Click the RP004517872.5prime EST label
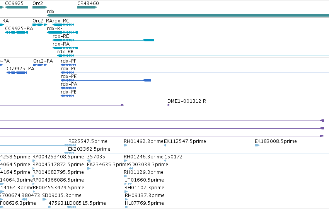The image size is (329, 209). pyautogui.click(x=58, y=165)
